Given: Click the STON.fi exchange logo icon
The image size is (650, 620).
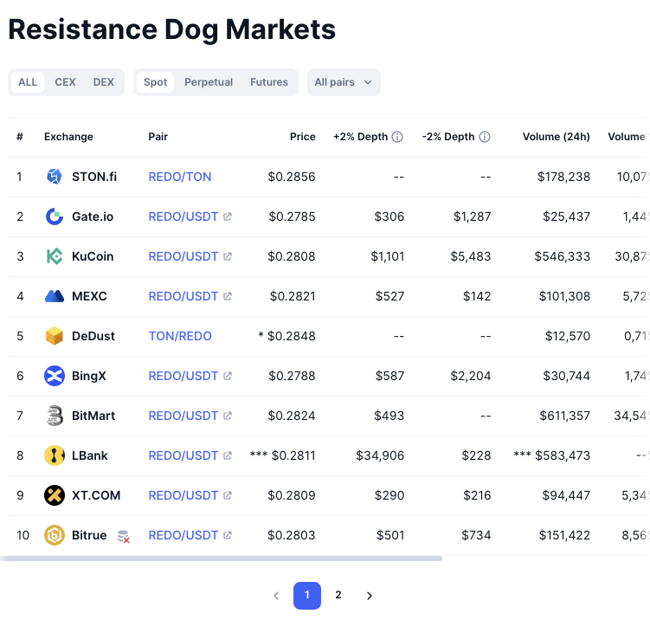Looking at the screenshot, I should click(x=55, y=177).
